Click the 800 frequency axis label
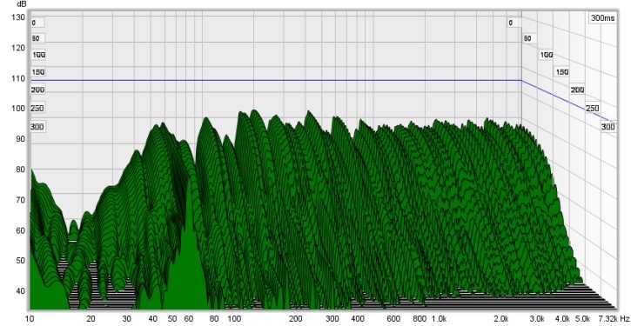Image resolution: width=631 pixels, height=326 pixels. pos(420,318)
